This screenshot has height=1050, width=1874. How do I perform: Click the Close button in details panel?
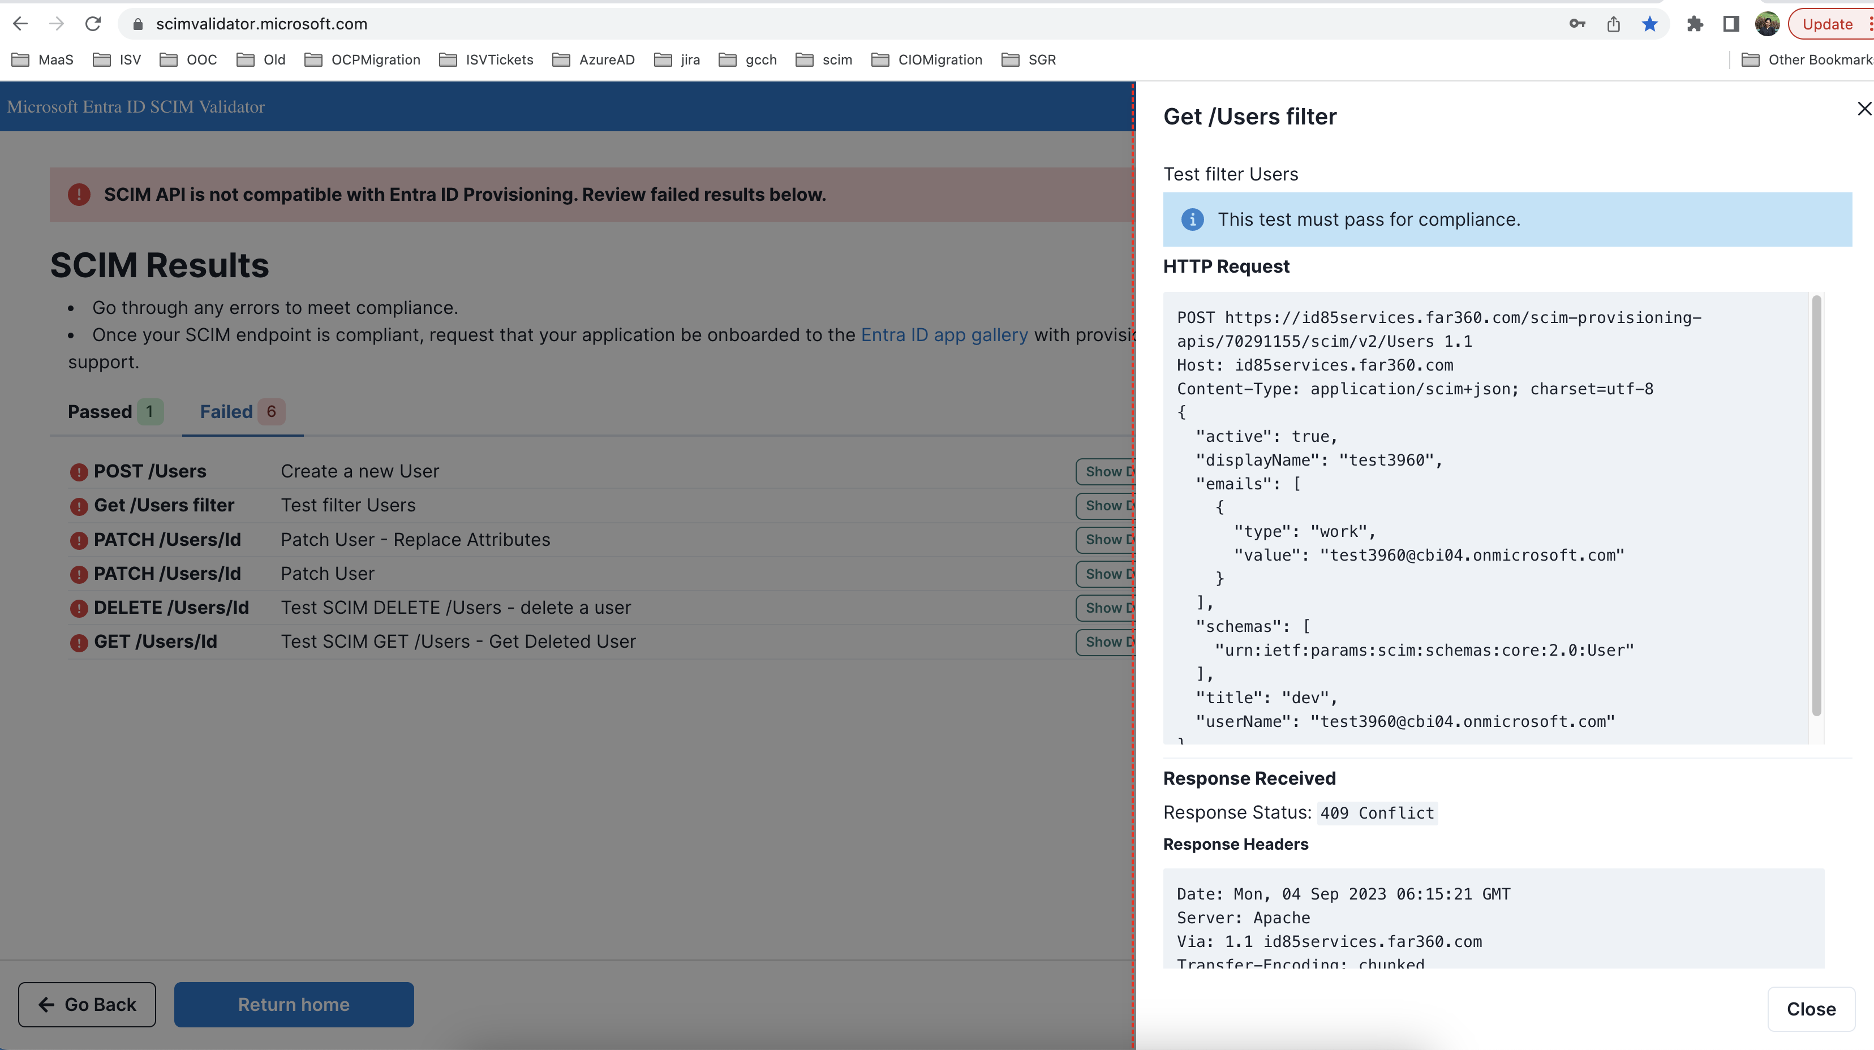pos(1810,1009)
